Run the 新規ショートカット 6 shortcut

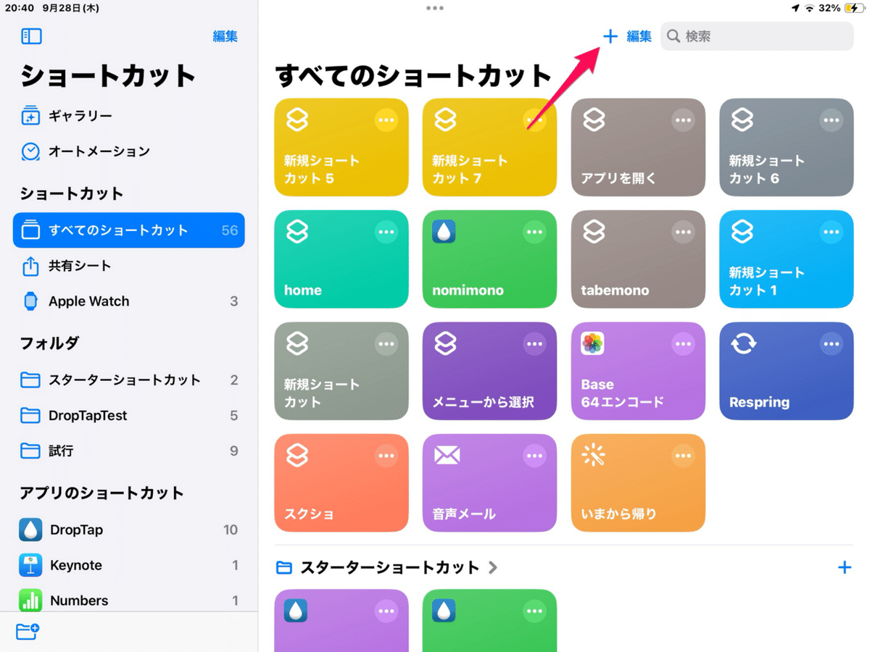[x=786, y=148]
